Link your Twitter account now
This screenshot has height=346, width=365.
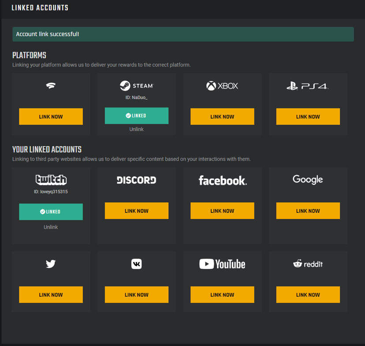(x=51, y=295)
